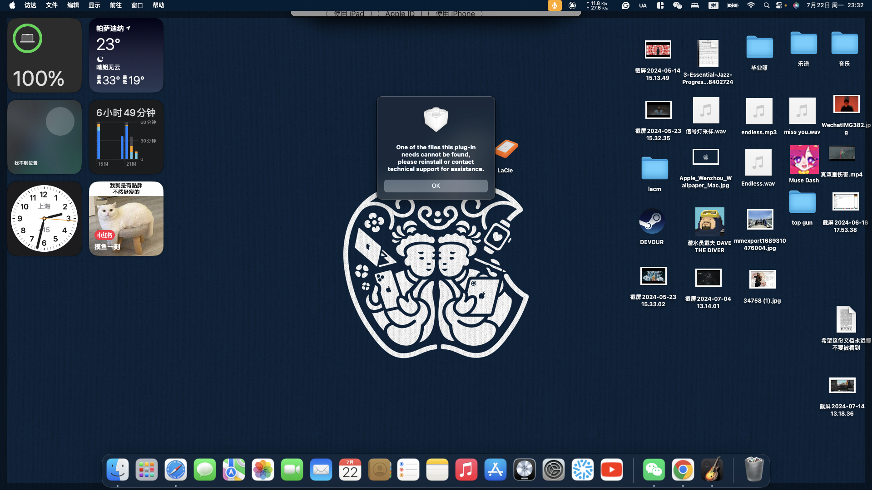Click the orange microphone icon in menu bar
The image size is (872, 490).
click(555, 5)
